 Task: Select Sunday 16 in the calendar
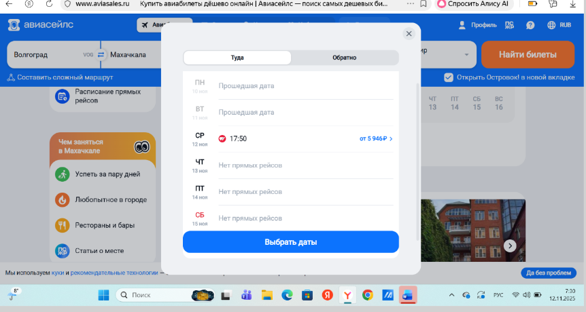tap(498, 103)
